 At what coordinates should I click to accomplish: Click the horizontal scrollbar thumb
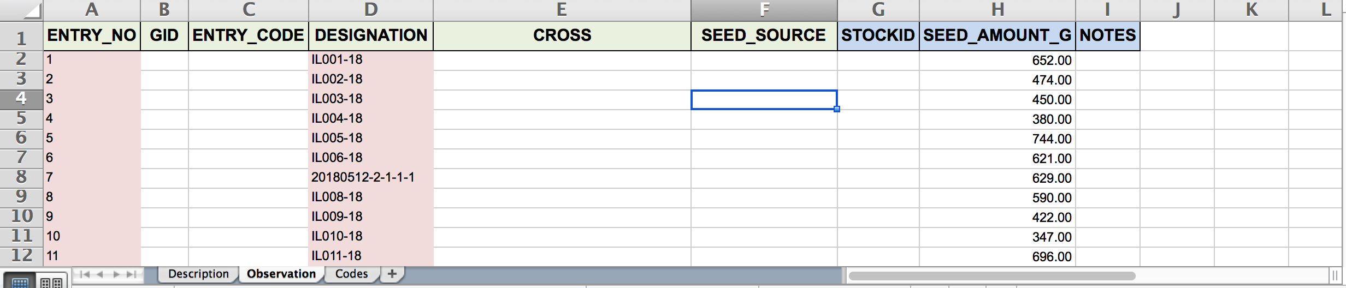click(x=992, y=275)
